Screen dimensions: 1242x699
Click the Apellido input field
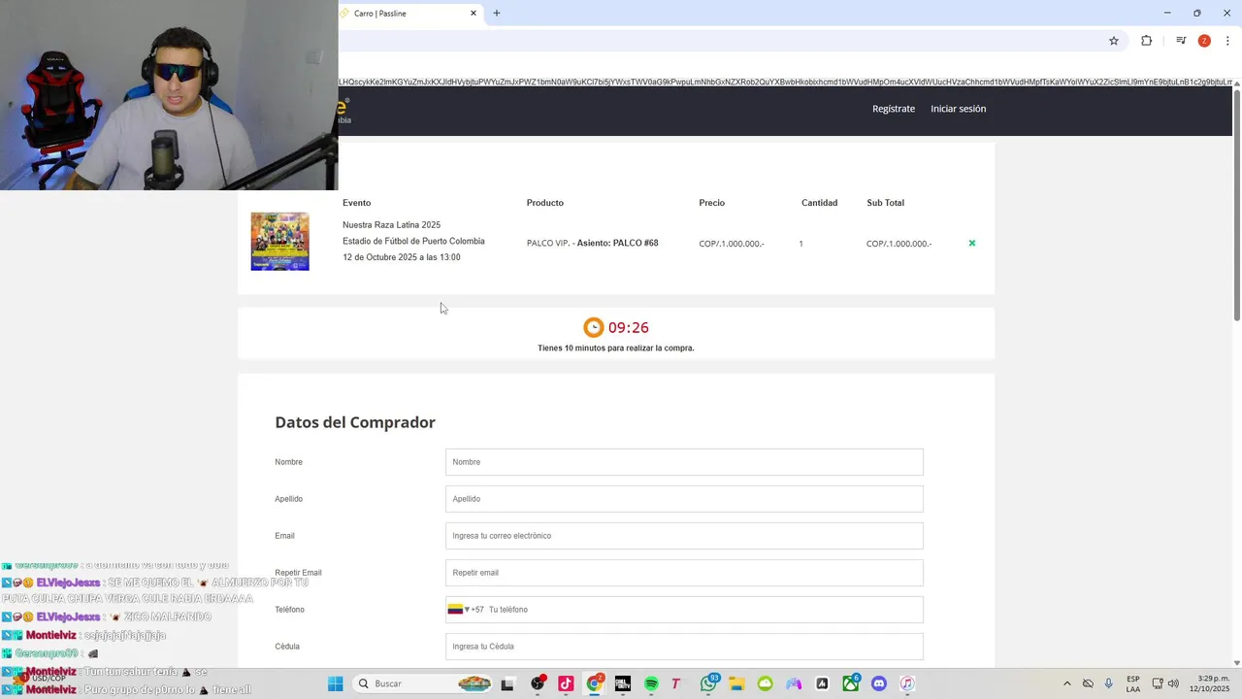click(684, 499)
